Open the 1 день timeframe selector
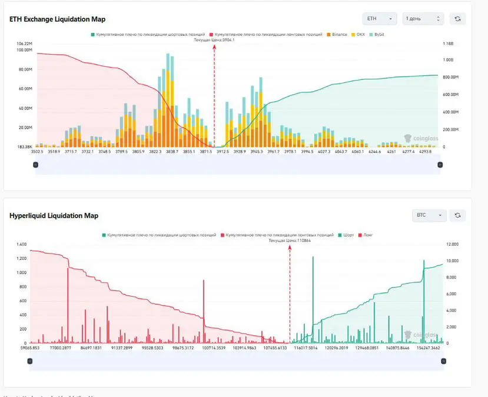This screenshot has height=397, width=488. click(x=423, y=19)
